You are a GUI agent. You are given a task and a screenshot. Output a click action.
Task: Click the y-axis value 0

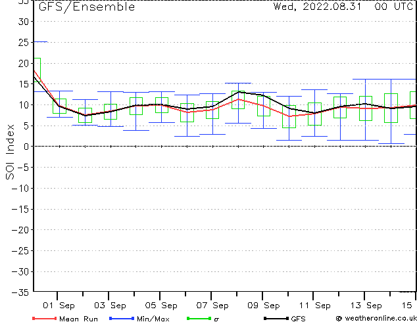(x=26, y=147)
